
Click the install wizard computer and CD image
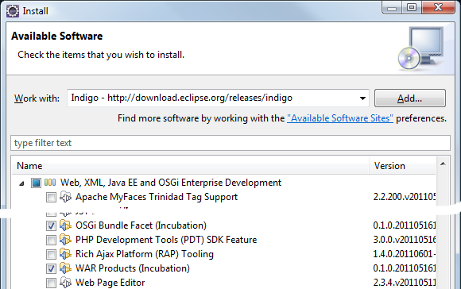coord(421,48)
